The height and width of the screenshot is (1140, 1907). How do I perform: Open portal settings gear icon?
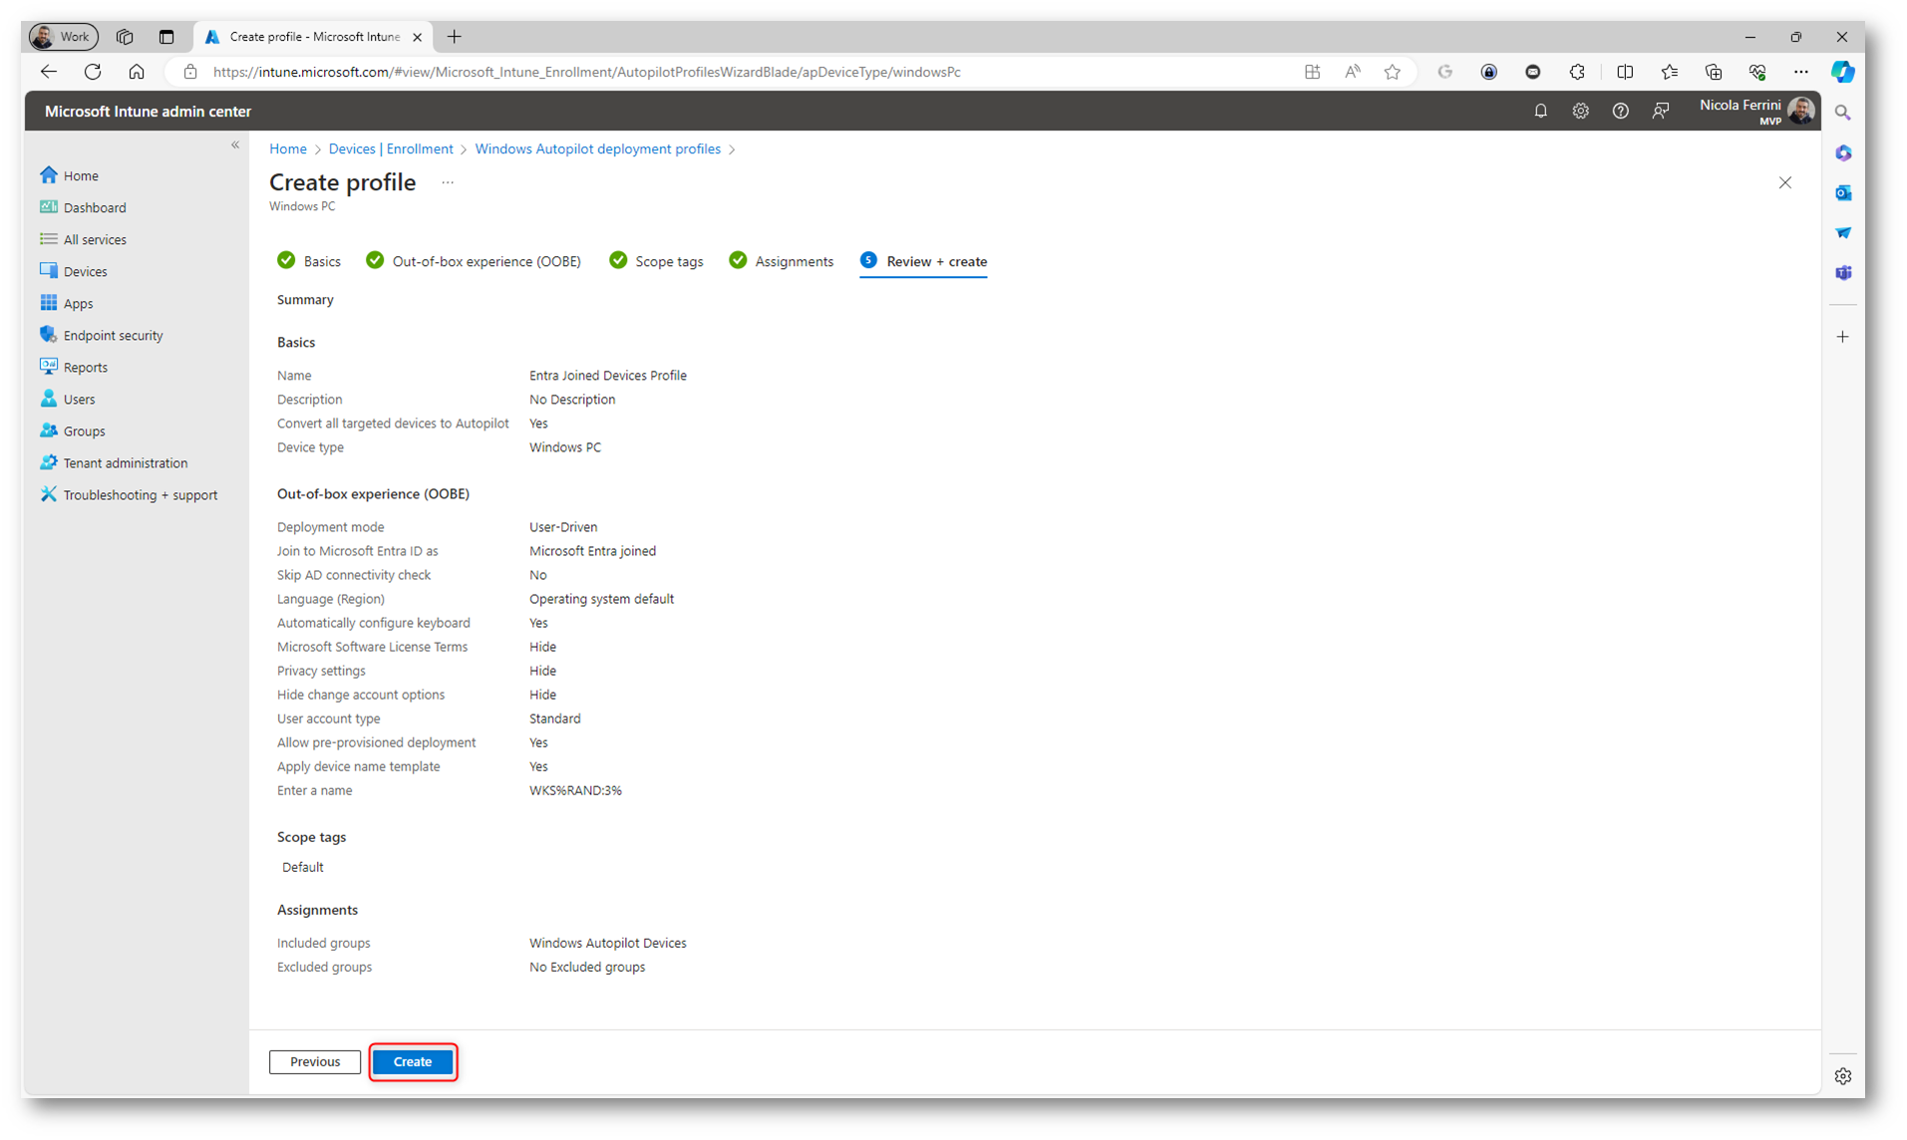pos(1580,112)
